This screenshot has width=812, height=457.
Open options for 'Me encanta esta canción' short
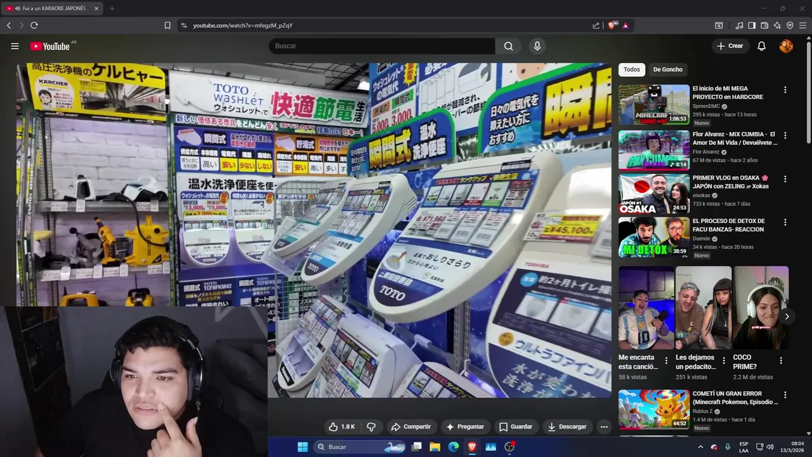pyautogui.click(x=666, y=361)
